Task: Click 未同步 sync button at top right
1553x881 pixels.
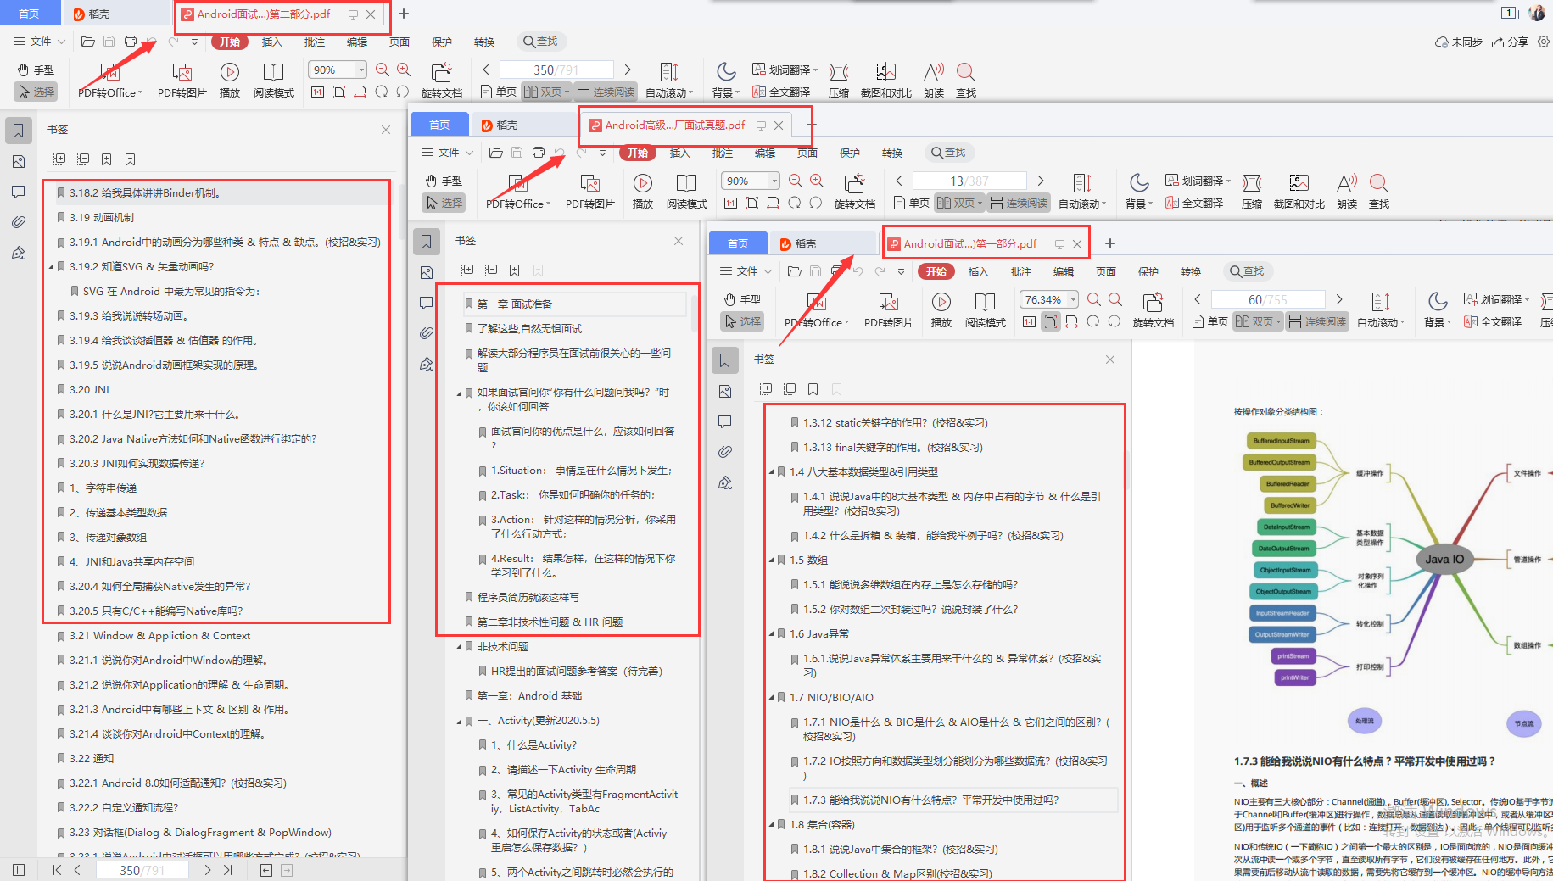Action: pyautogui.click(x=1458, y=42)
